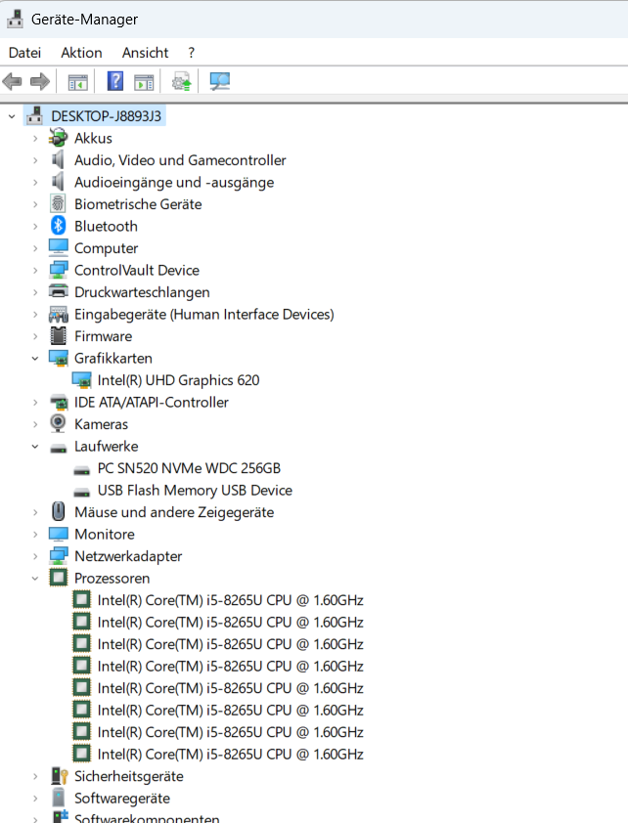Open the Aktion menu

coord(81,53)
